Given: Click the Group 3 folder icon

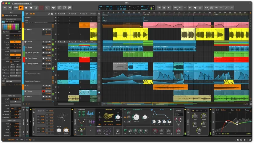Looking at the screenshot, I should [x=26, y=42].
